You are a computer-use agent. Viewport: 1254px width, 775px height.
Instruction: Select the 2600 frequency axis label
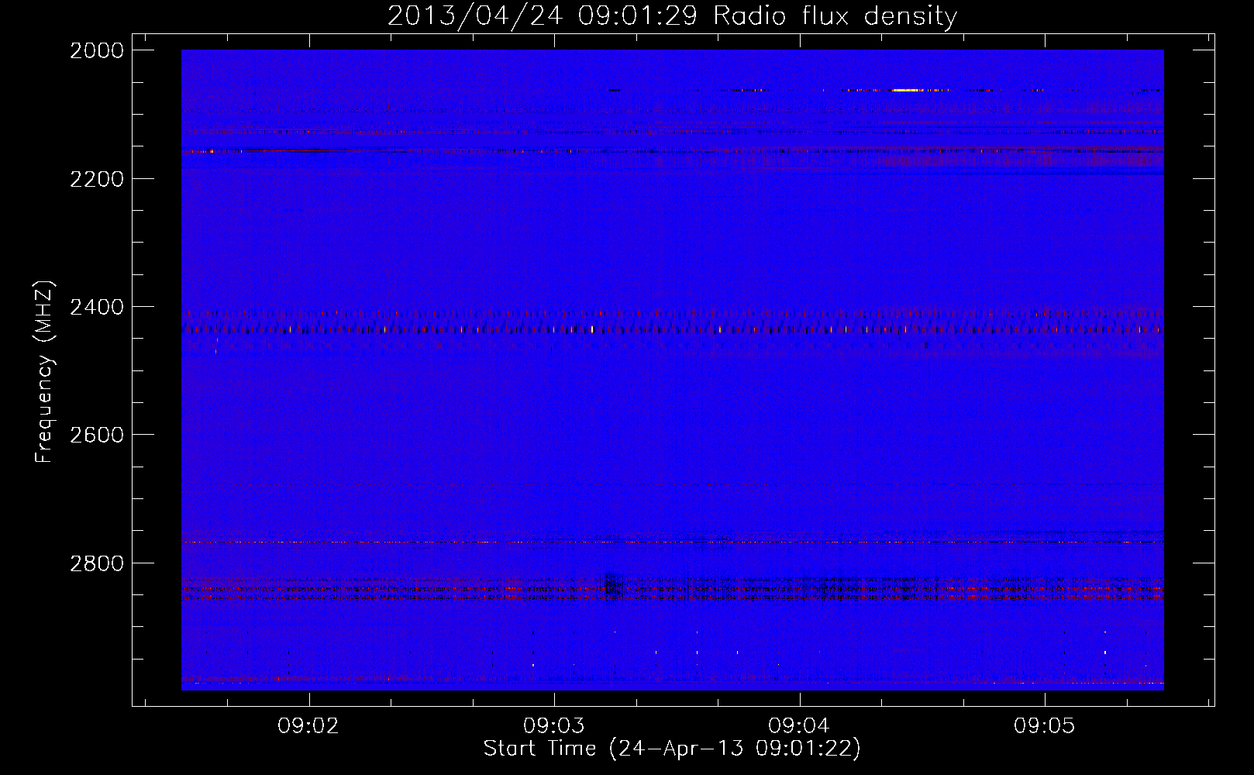97,435
